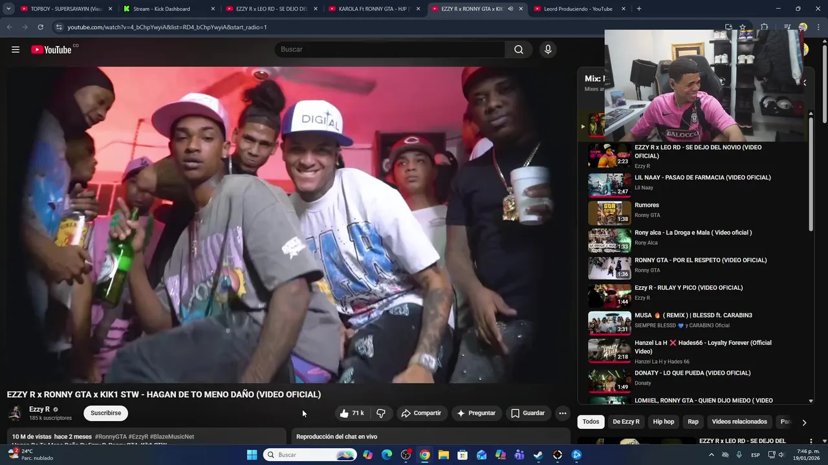
Task: Open Microsoft Store from taskbar
Action: [463, 455]
